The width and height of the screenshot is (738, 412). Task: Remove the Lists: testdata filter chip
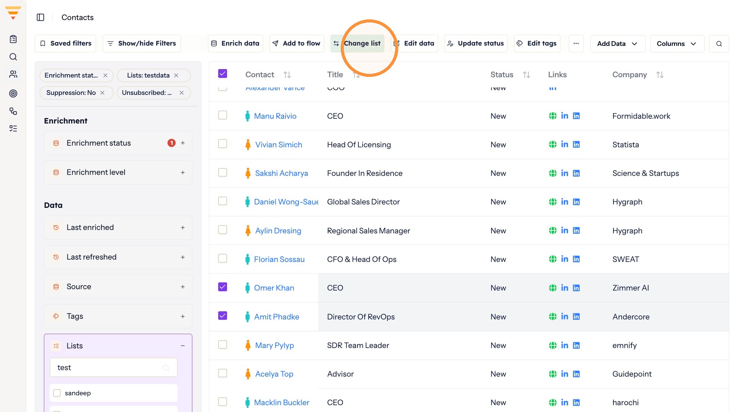(x=176, y=76)
